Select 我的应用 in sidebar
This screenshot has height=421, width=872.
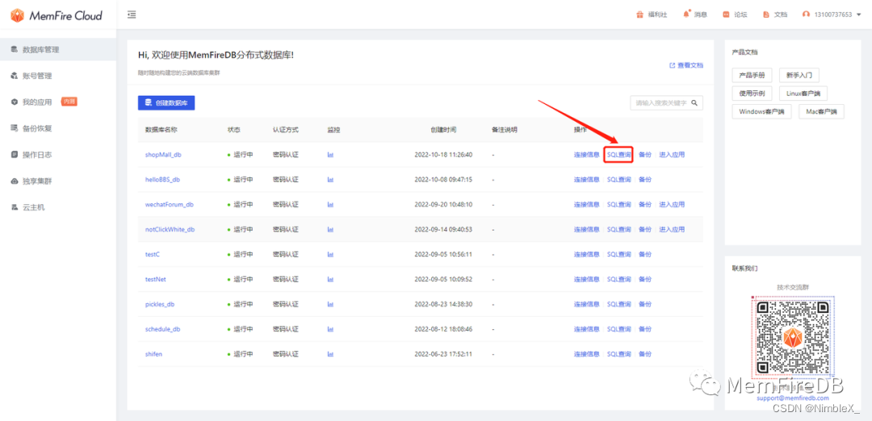pos(58,102)
